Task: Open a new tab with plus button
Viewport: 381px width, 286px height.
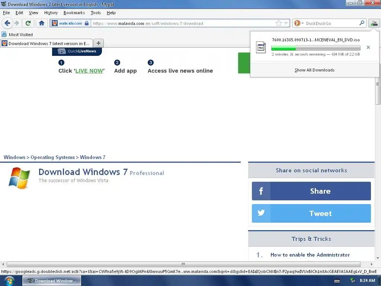Action: tap(98, 43)
